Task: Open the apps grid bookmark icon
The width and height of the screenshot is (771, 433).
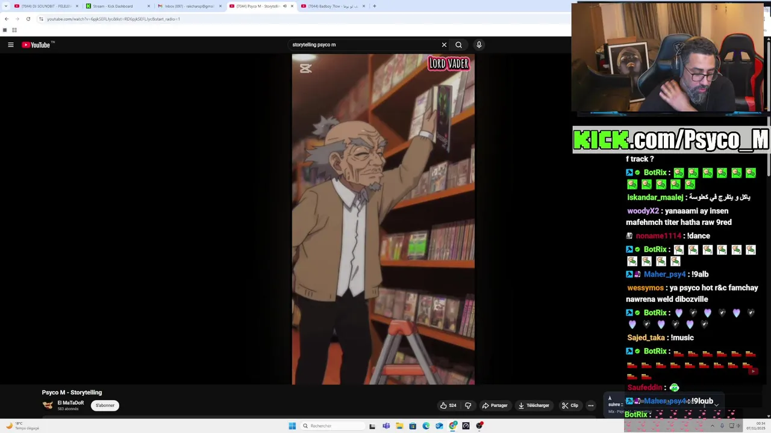Action: (x=14, y=30)
